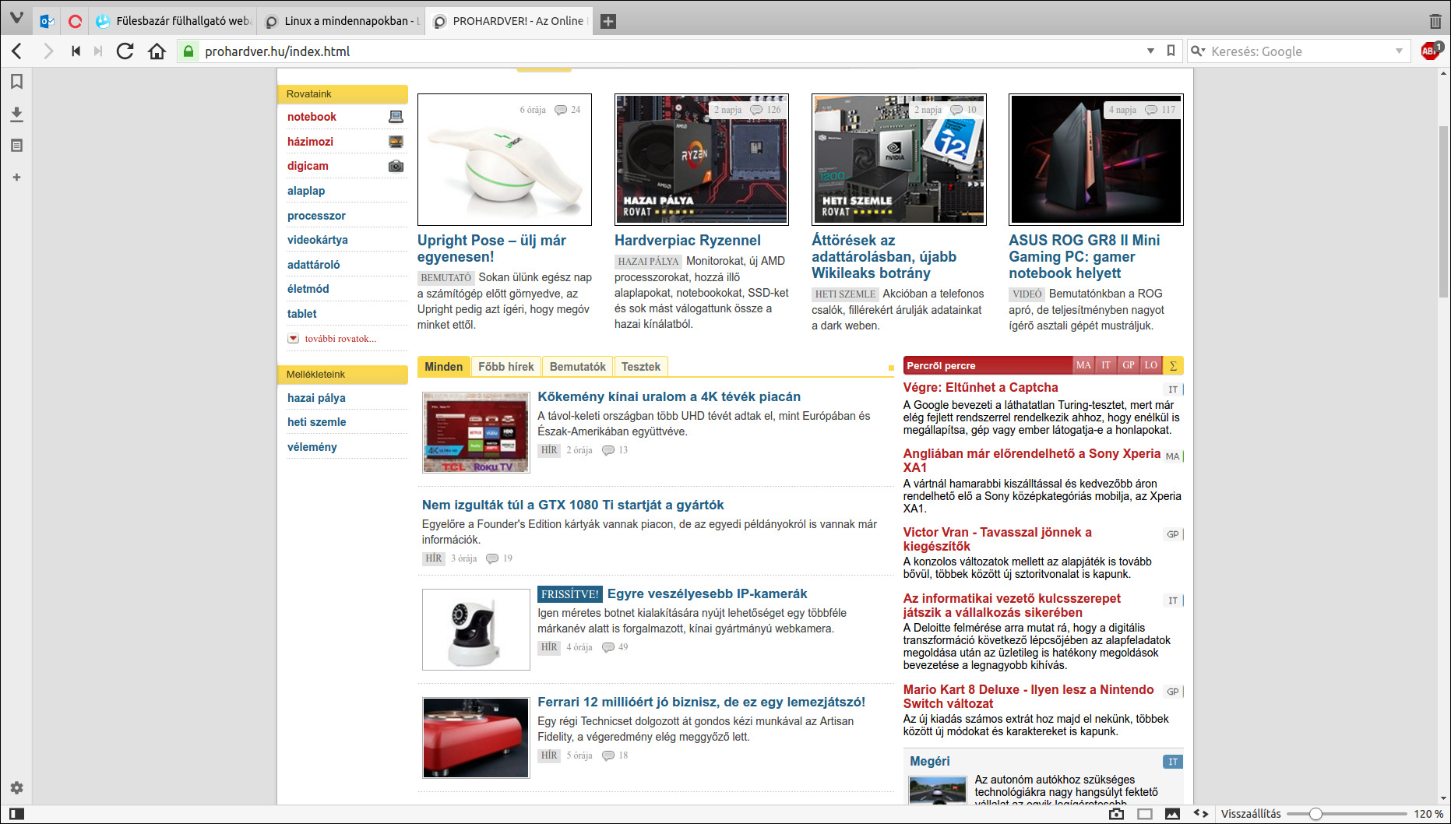Screen dimensions: 1451x824
Task: Select the Minden news tab
Action: pos(443,367)
